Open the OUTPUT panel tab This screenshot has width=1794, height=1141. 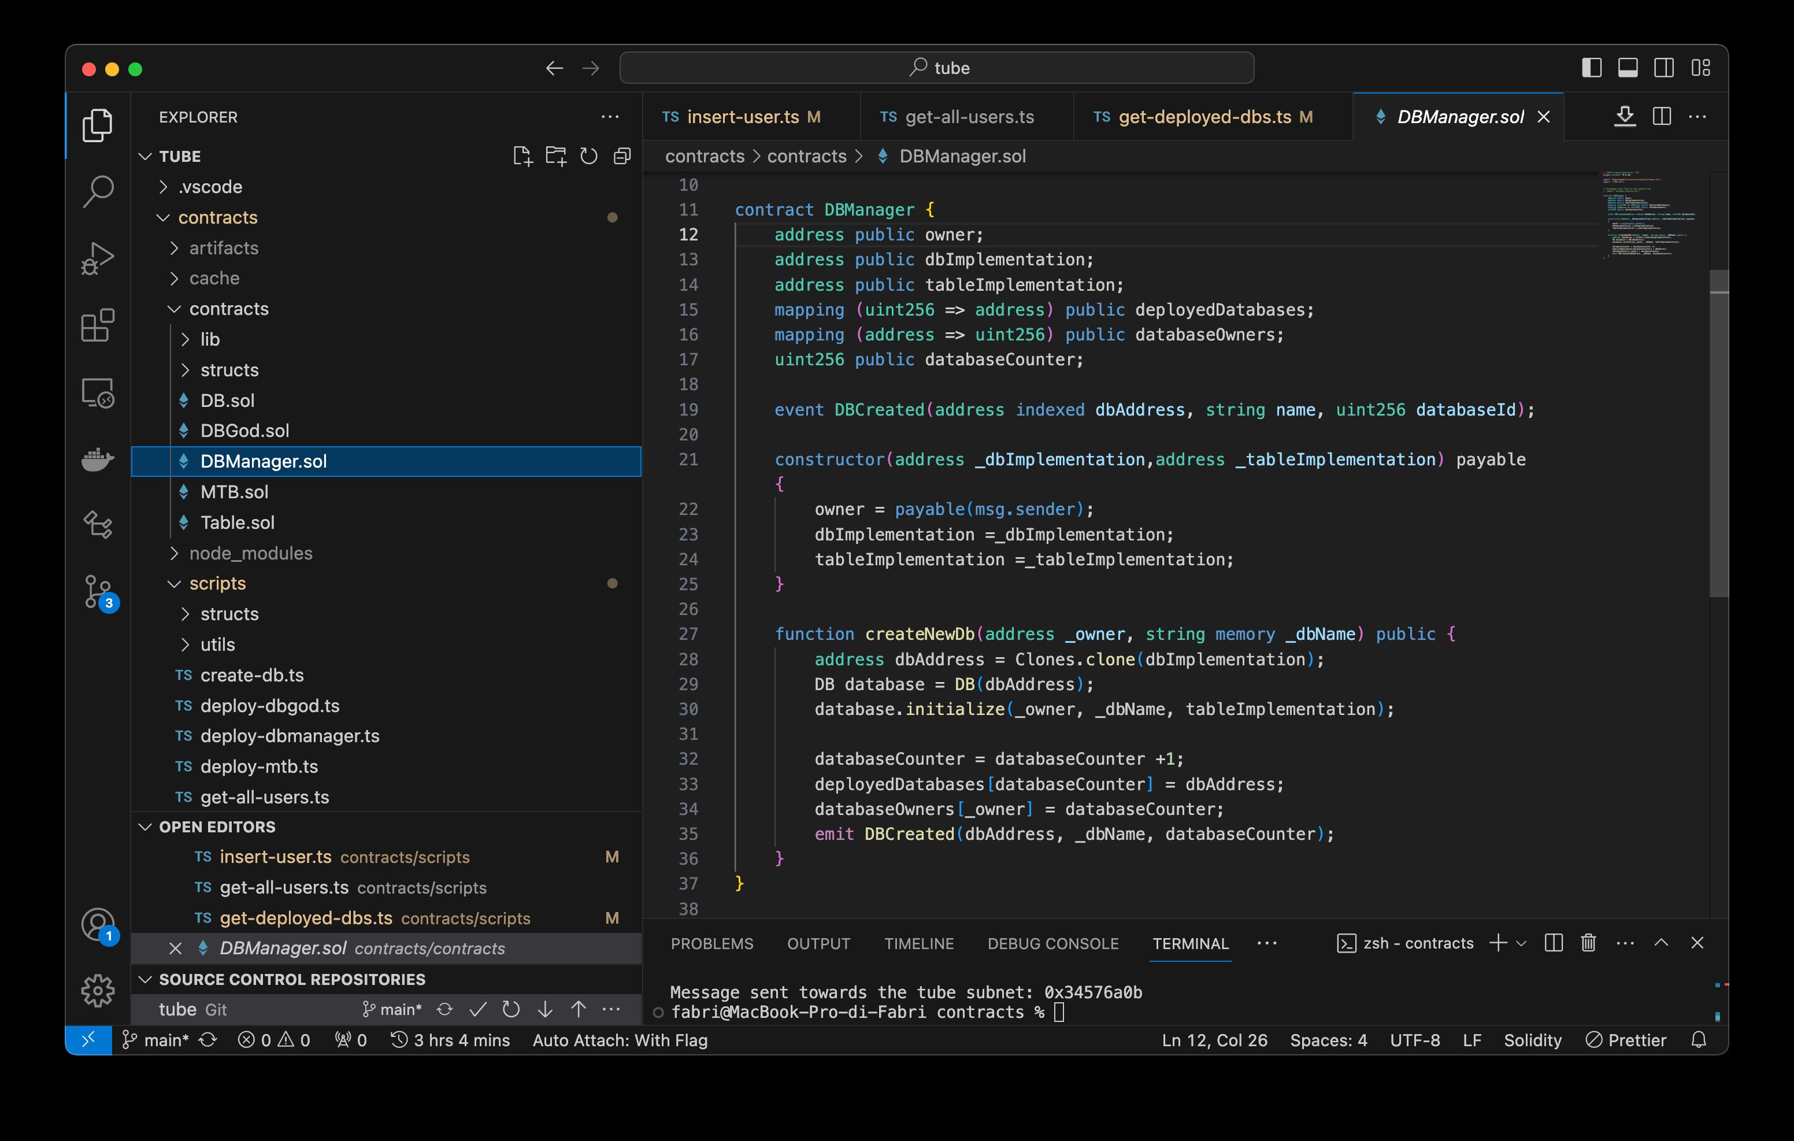[818, 943]
